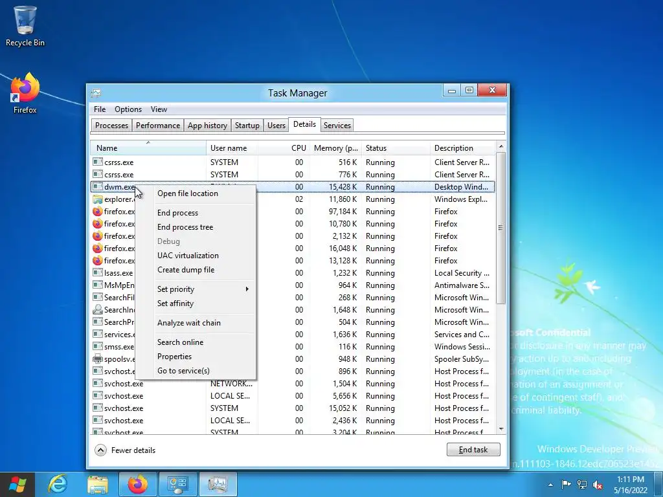The height and width of the screenshot is (497, 663).
Task: Open the Firefox desktop shortcut
Action: (25, 93)
